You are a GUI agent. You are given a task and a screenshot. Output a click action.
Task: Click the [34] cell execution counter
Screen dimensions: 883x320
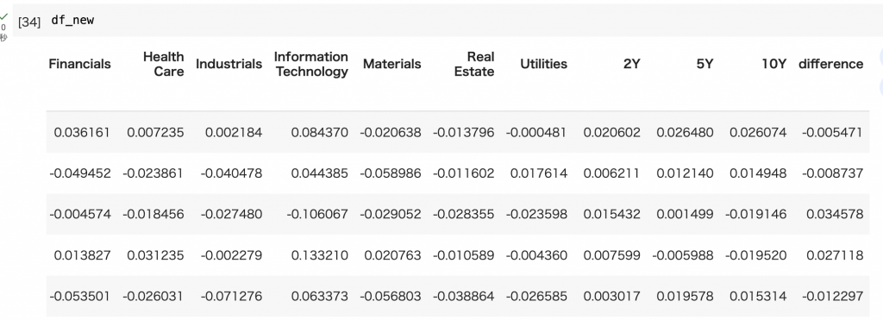click(29, 22)
